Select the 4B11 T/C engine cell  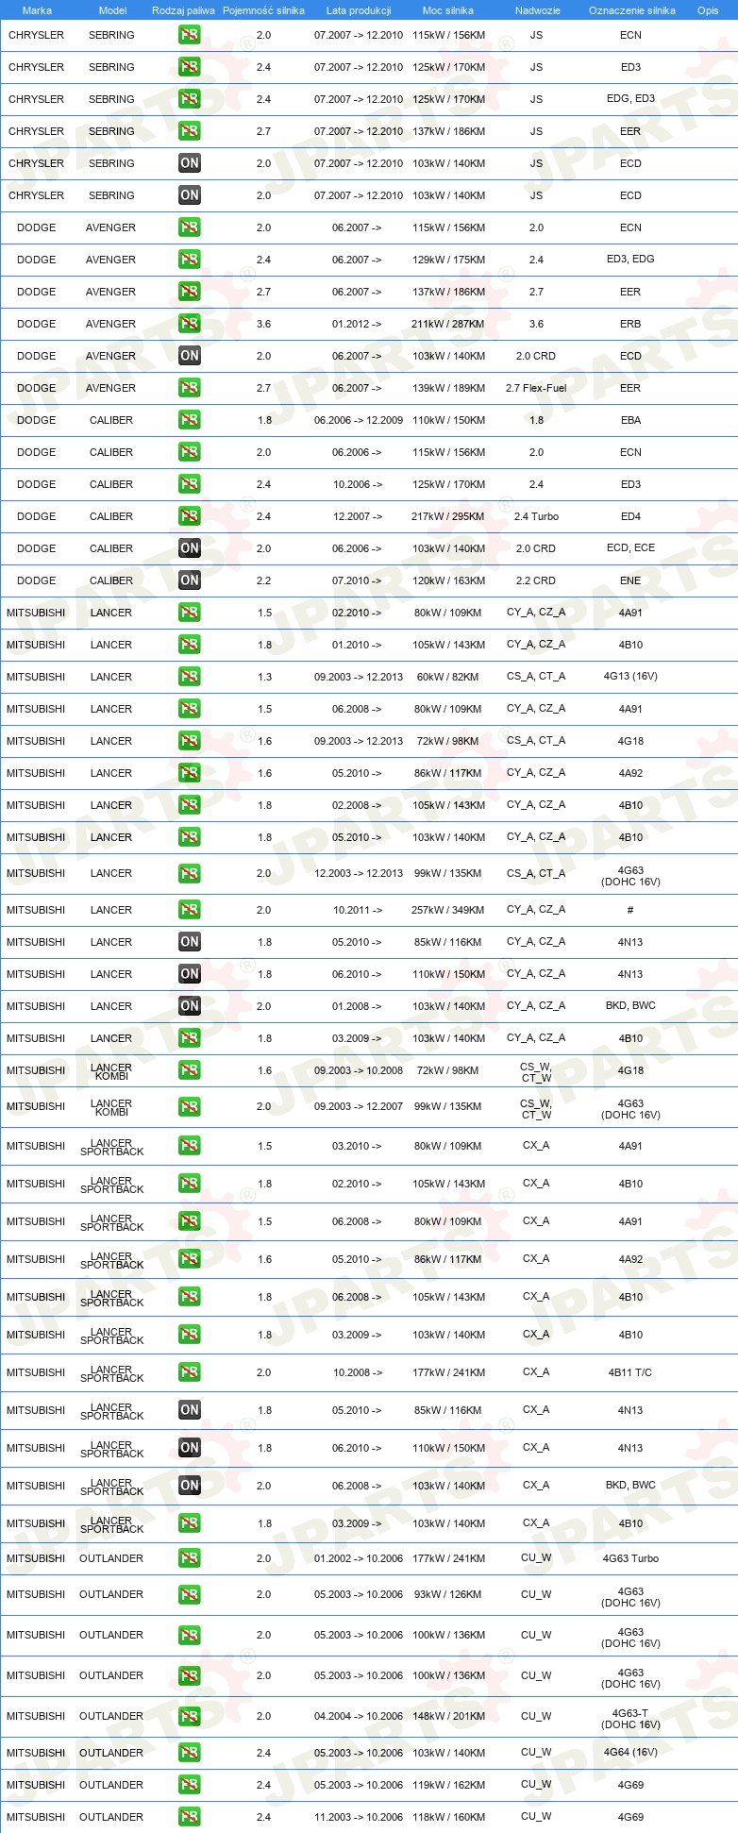630,1372
